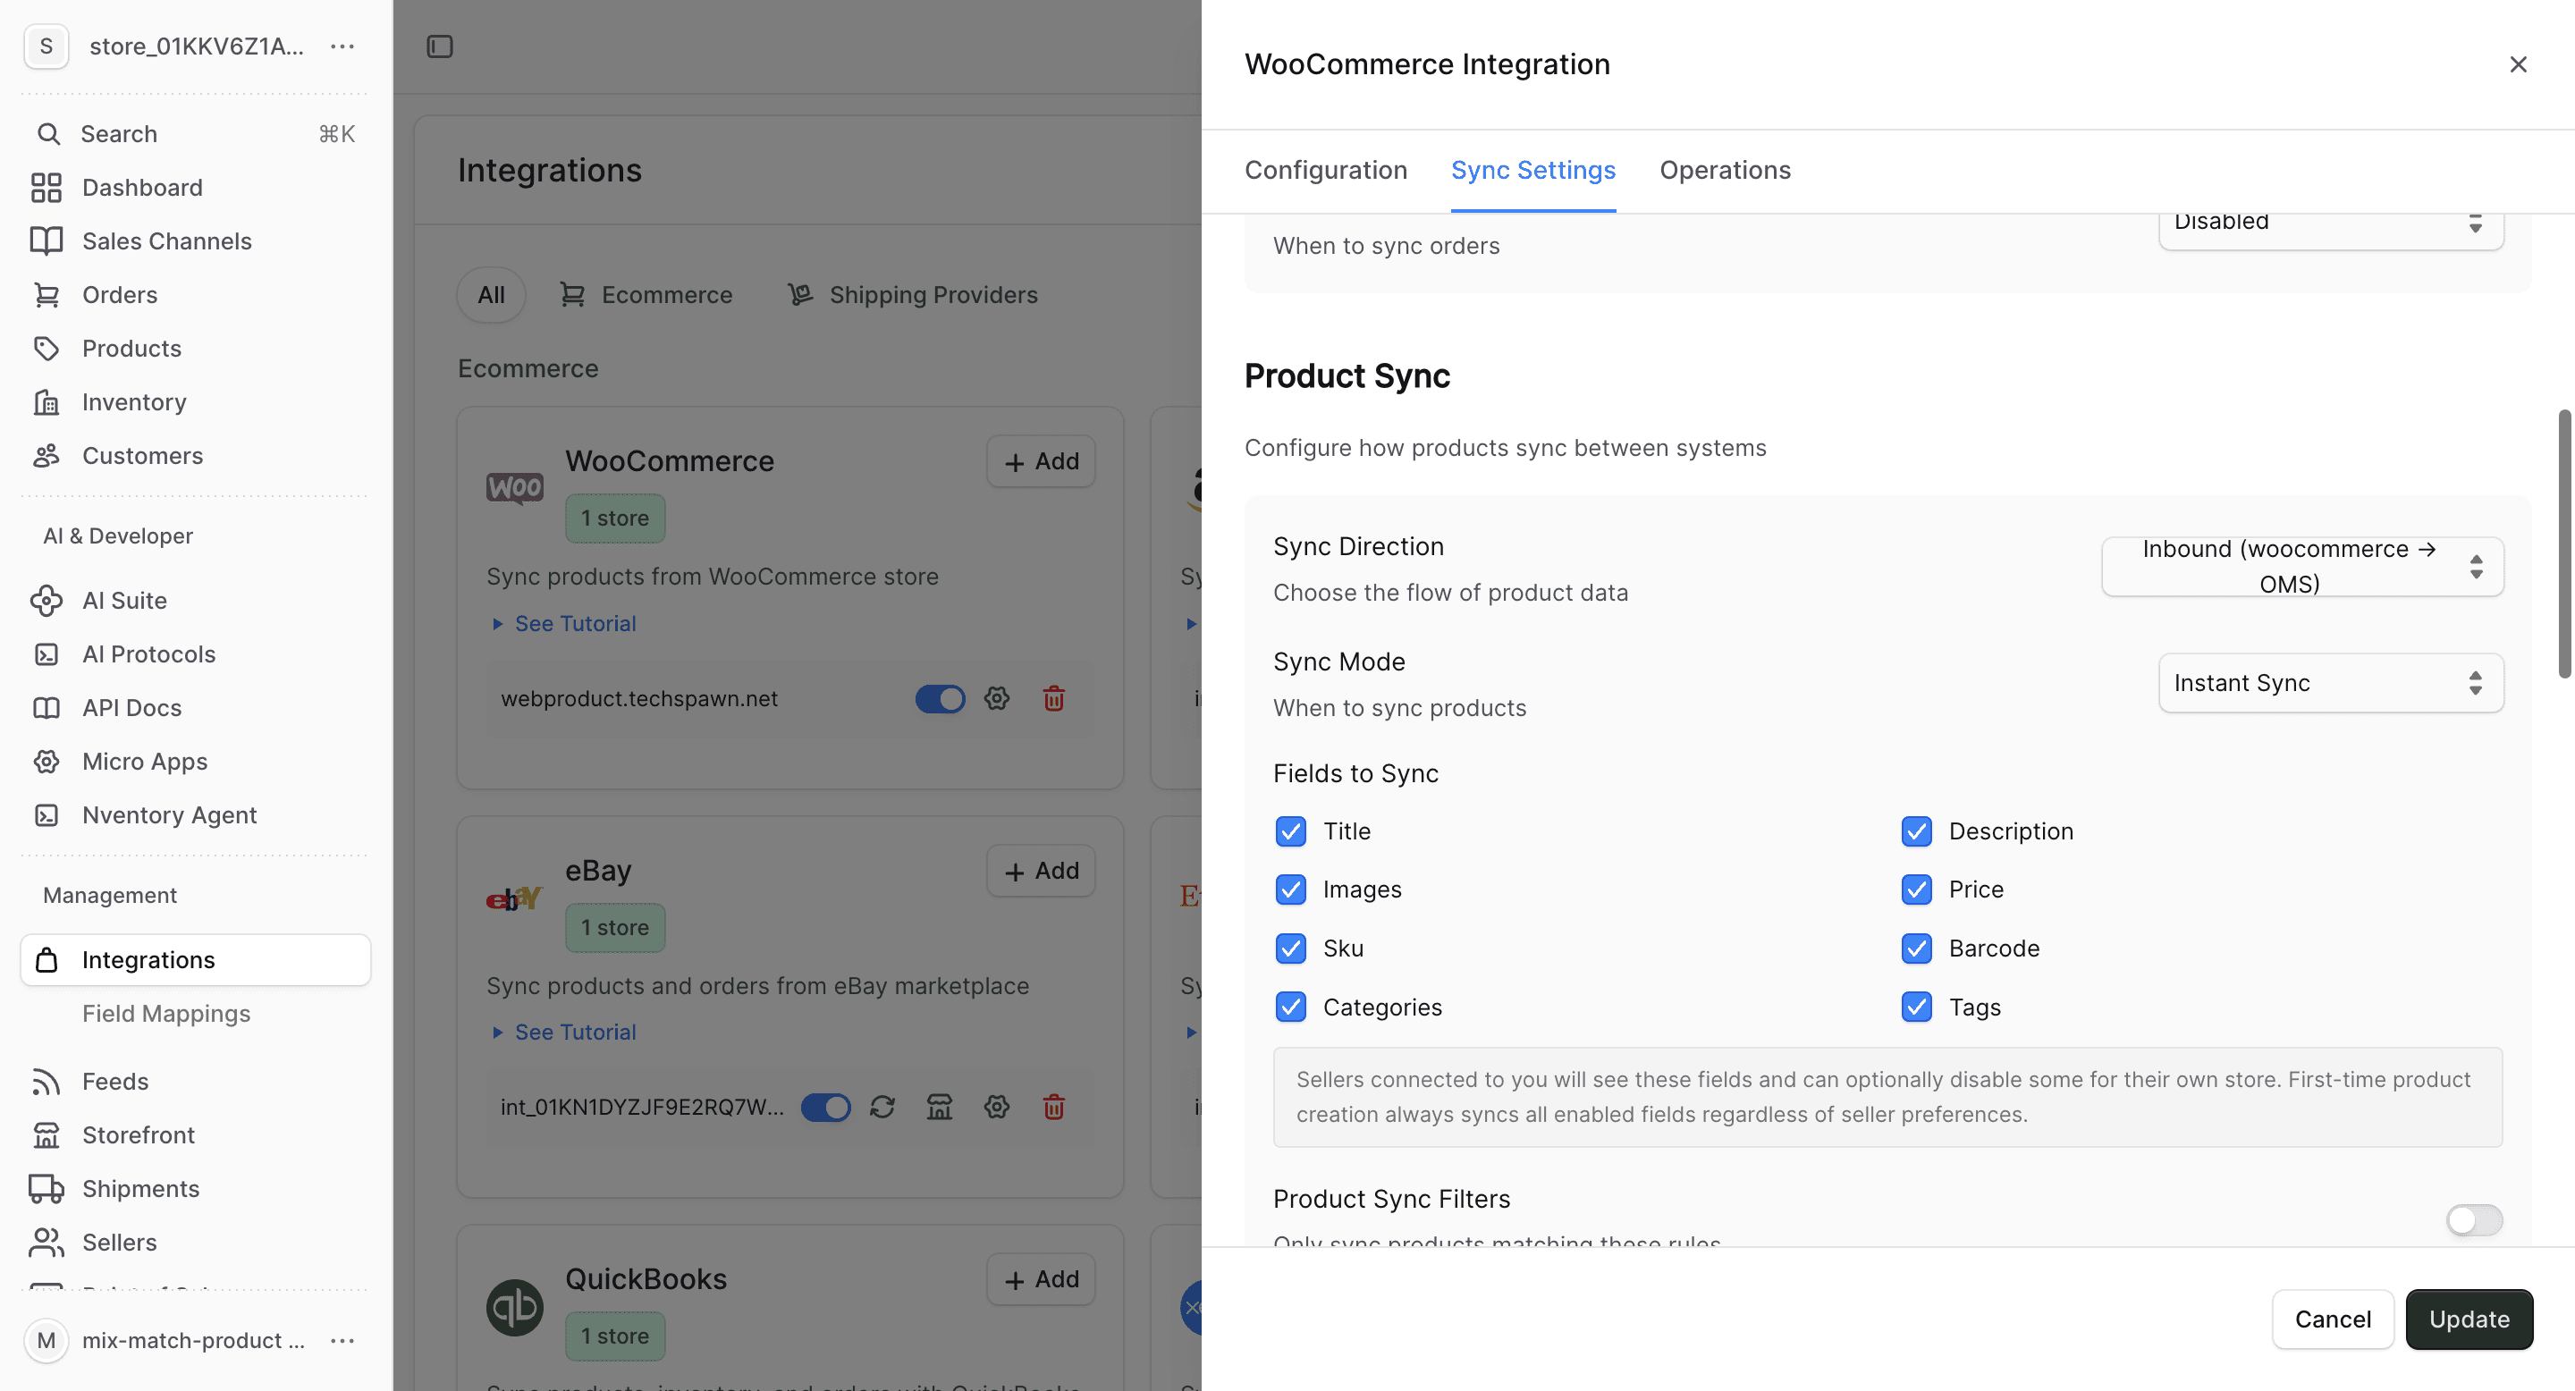
Task: Switch to the Configuration tab
Action: (x=1325, y=170)
